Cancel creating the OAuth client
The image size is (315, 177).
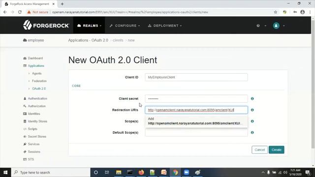(x=259, y=149)
